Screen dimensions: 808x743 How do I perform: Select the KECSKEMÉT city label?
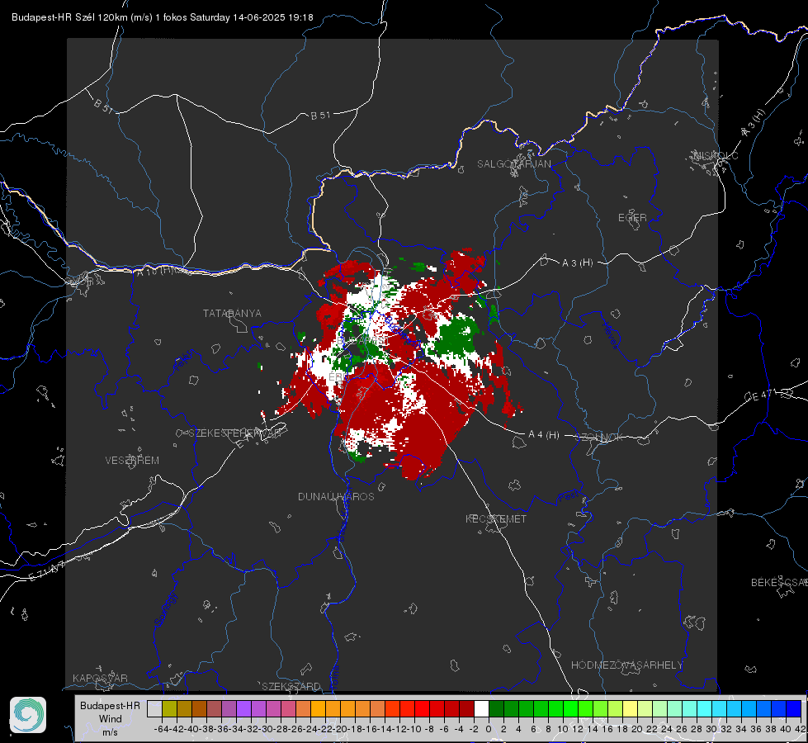click(496, 518)
